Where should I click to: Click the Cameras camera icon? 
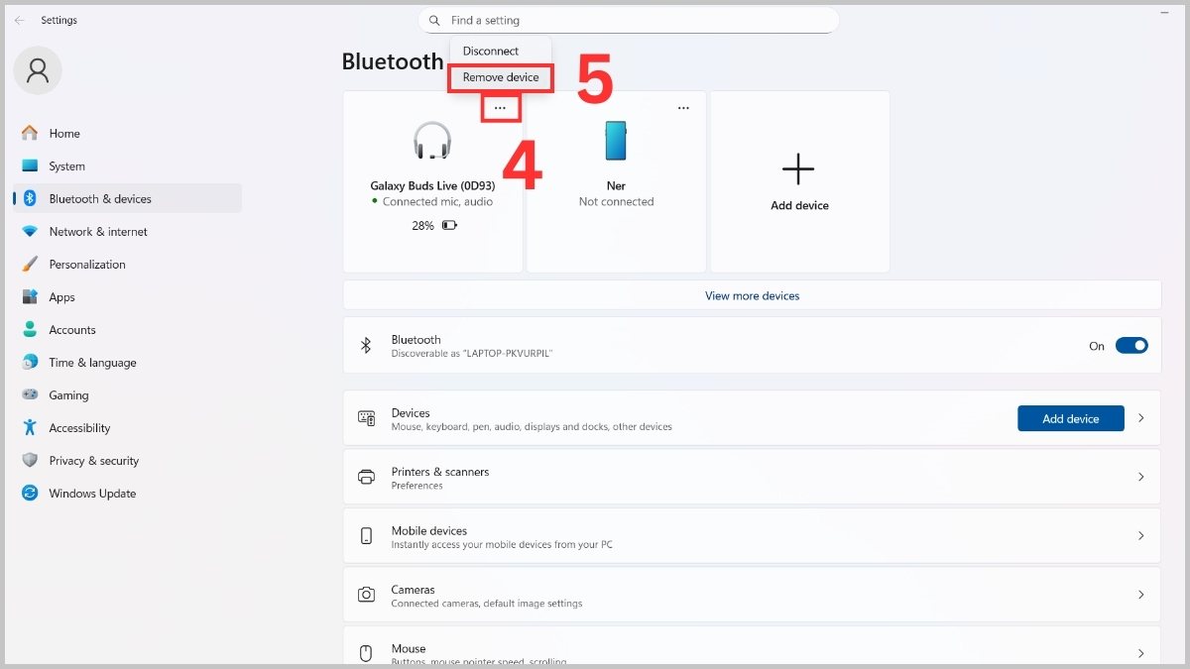(366, 595)
